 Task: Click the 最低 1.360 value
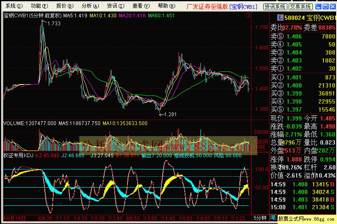328,135
